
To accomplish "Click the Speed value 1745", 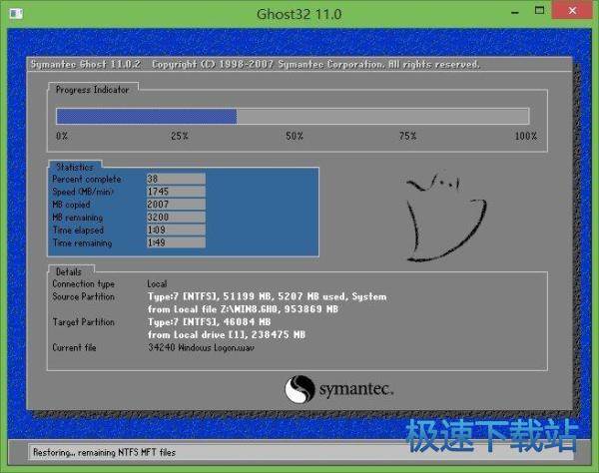I will click(176, 192).
